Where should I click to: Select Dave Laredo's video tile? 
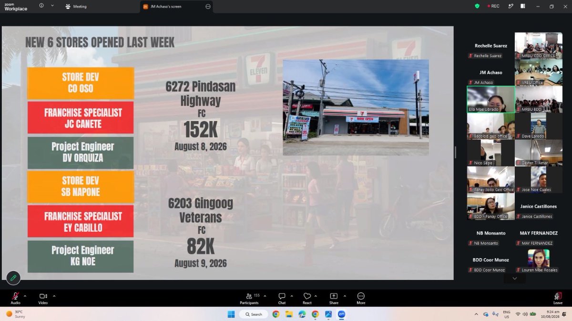click(x=539, y=126)
